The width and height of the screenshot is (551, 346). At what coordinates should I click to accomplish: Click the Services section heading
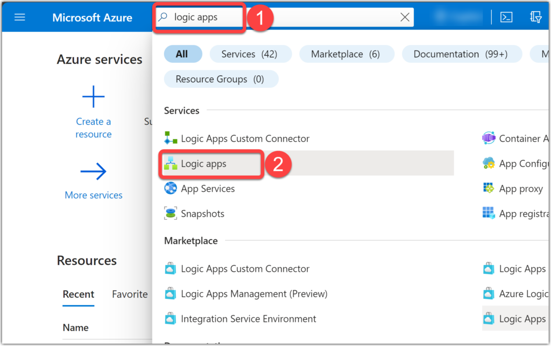point(182,111)
